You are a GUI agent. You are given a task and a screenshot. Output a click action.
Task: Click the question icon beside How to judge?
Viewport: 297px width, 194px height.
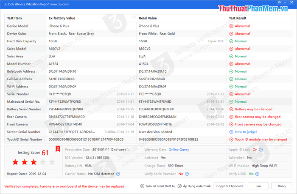click(231, 132)
